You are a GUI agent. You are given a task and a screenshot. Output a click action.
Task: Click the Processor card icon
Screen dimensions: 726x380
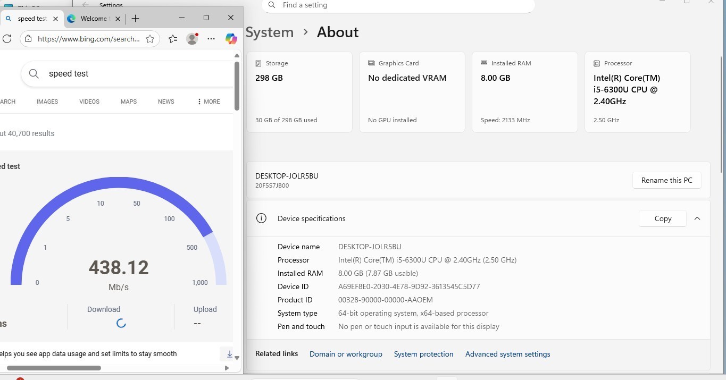pos(597,63)
